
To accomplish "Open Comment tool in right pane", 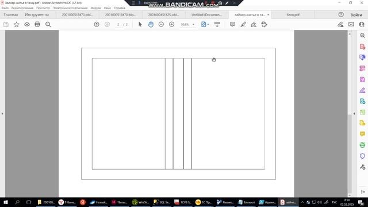I will [362, 134].
